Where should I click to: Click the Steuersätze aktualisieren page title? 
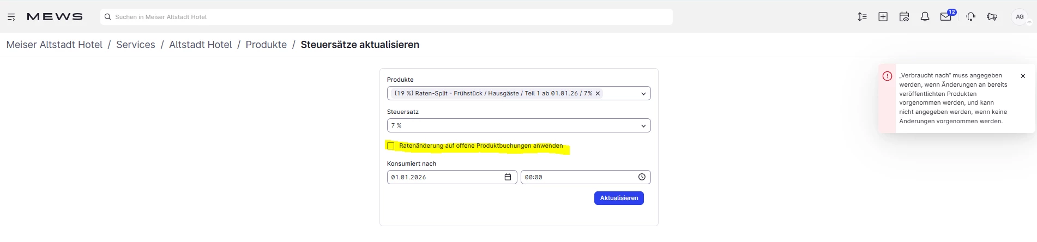[360, 45]
